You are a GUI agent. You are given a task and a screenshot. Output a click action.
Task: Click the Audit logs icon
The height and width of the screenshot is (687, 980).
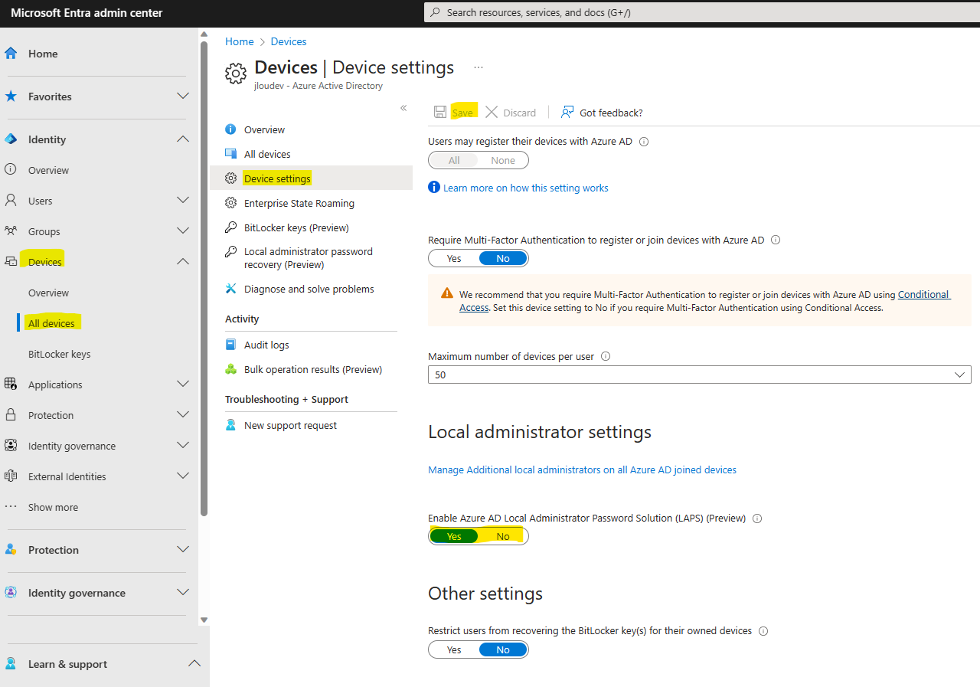[x=230, y=345]
